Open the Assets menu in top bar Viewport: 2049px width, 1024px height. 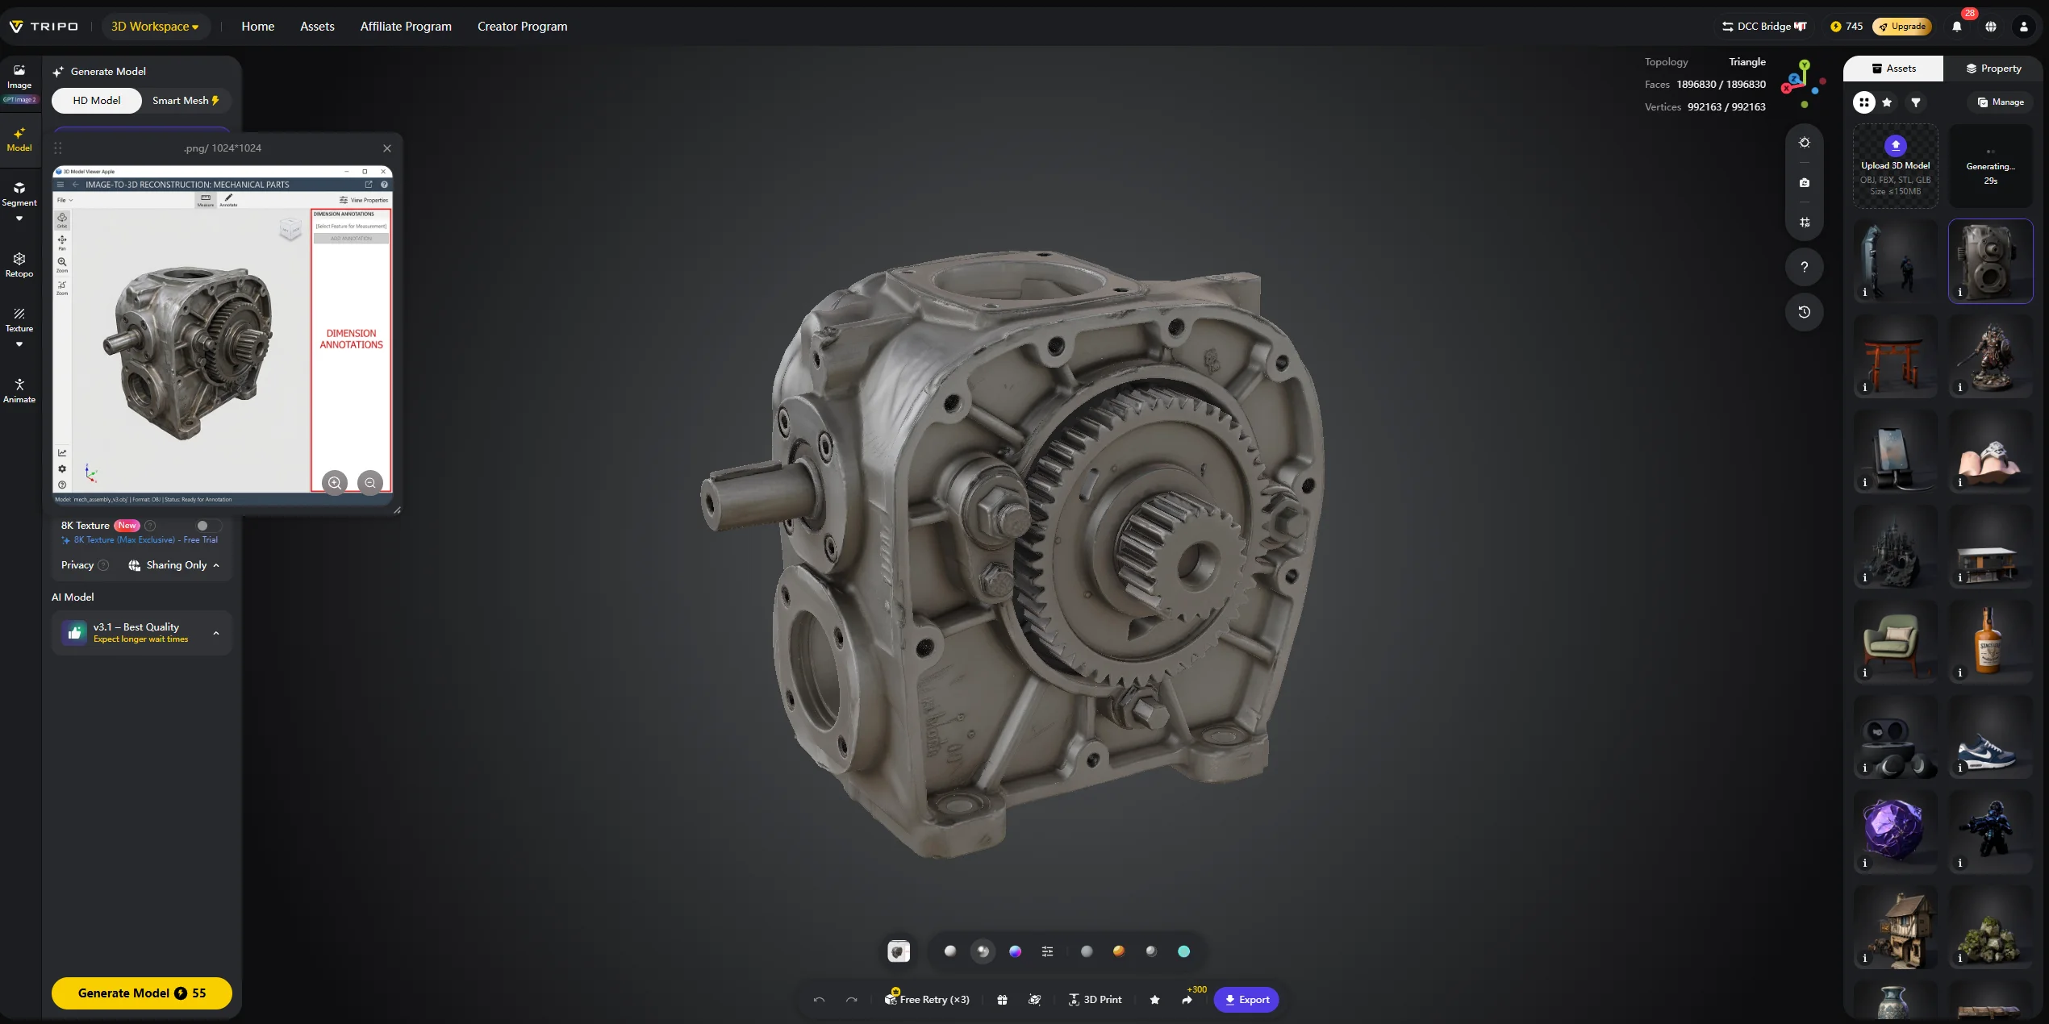(x=317, y=27)
